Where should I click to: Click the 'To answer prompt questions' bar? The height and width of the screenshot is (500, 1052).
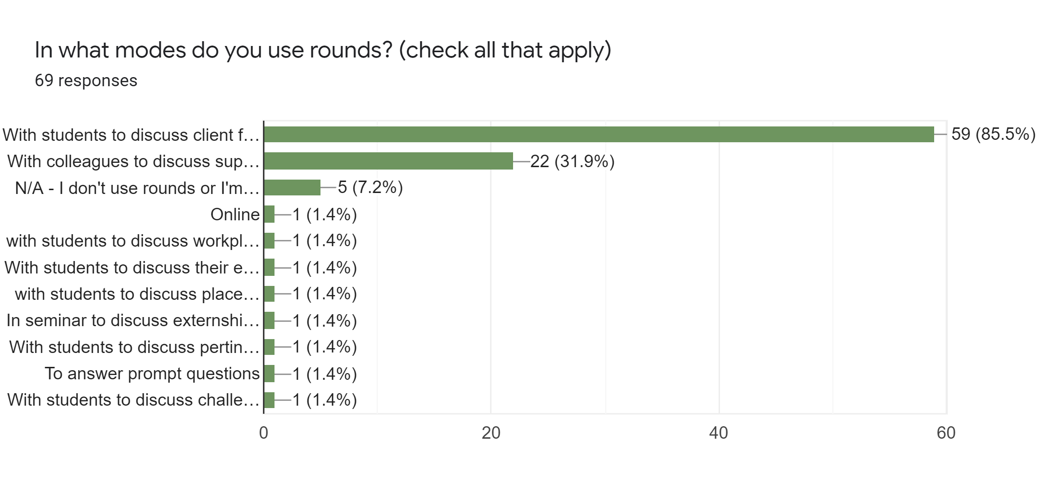[269, 374]
